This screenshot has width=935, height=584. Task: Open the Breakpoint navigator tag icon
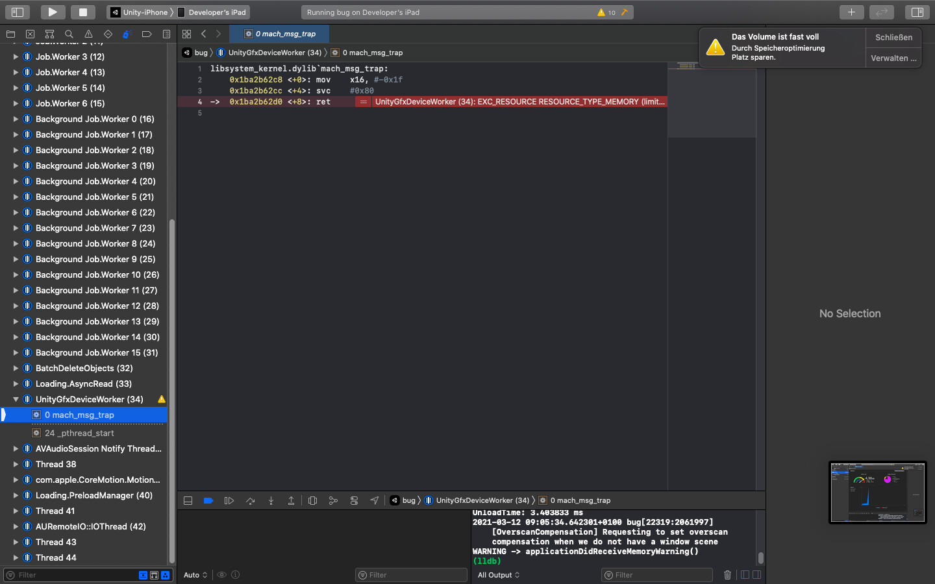pos(147,34)
